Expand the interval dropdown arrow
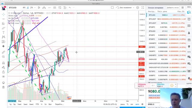 coord(35,7)
